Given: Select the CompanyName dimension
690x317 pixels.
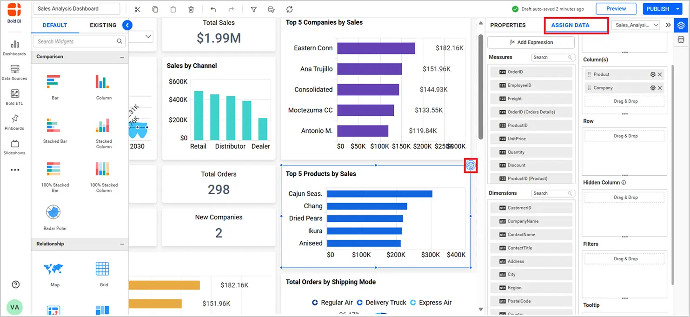Looking at the screenshot, I should pyautogui.click(x=531, y=221).
